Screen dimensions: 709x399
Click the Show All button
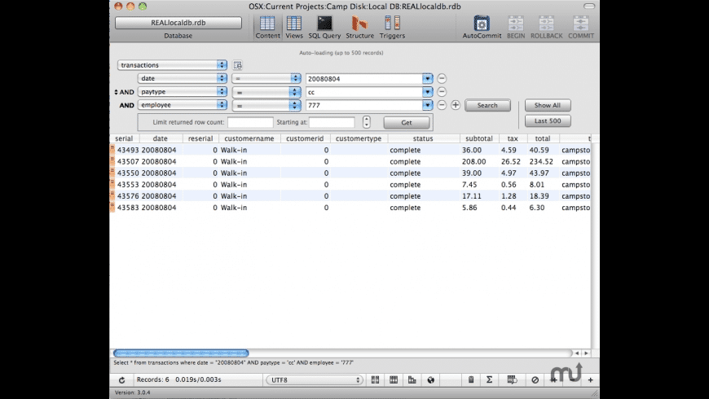(547, 105)
